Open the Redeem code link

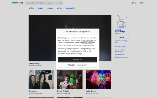(120, 55)
